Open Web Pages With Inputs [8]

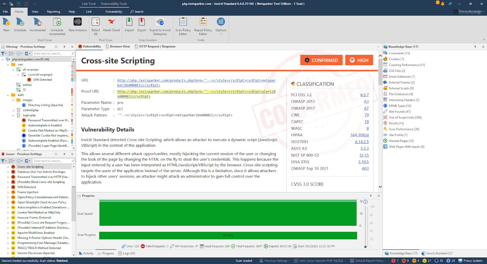[x=406, y=147]
